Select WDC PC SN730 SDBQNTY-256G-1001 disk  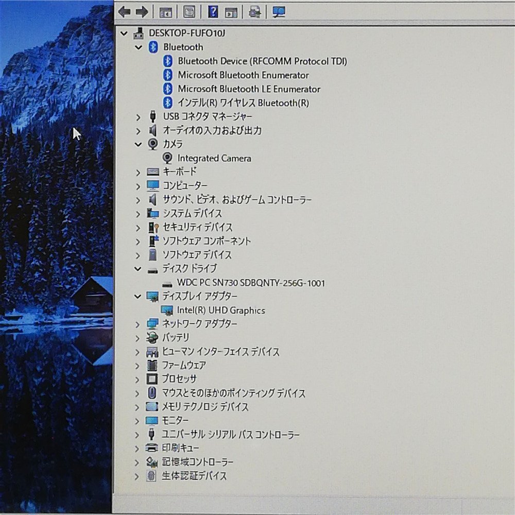251,283
